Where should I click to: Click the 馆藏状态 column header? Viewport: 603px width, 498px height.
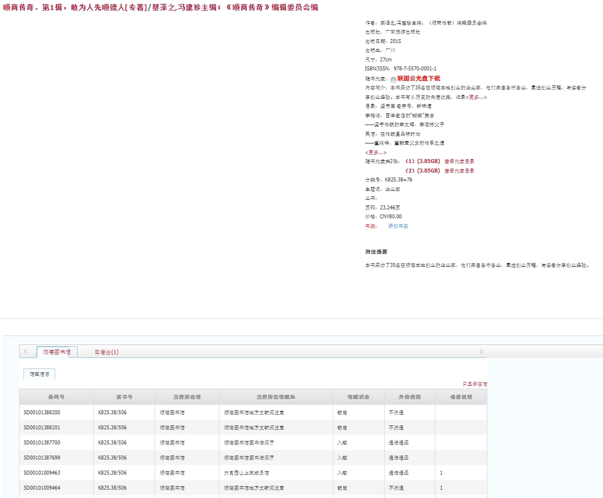click(358, 397)
